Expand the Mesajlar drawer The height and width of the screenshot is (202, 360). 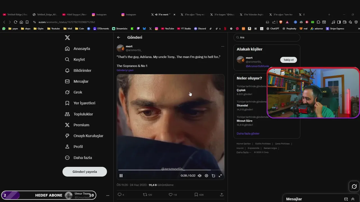353,199
